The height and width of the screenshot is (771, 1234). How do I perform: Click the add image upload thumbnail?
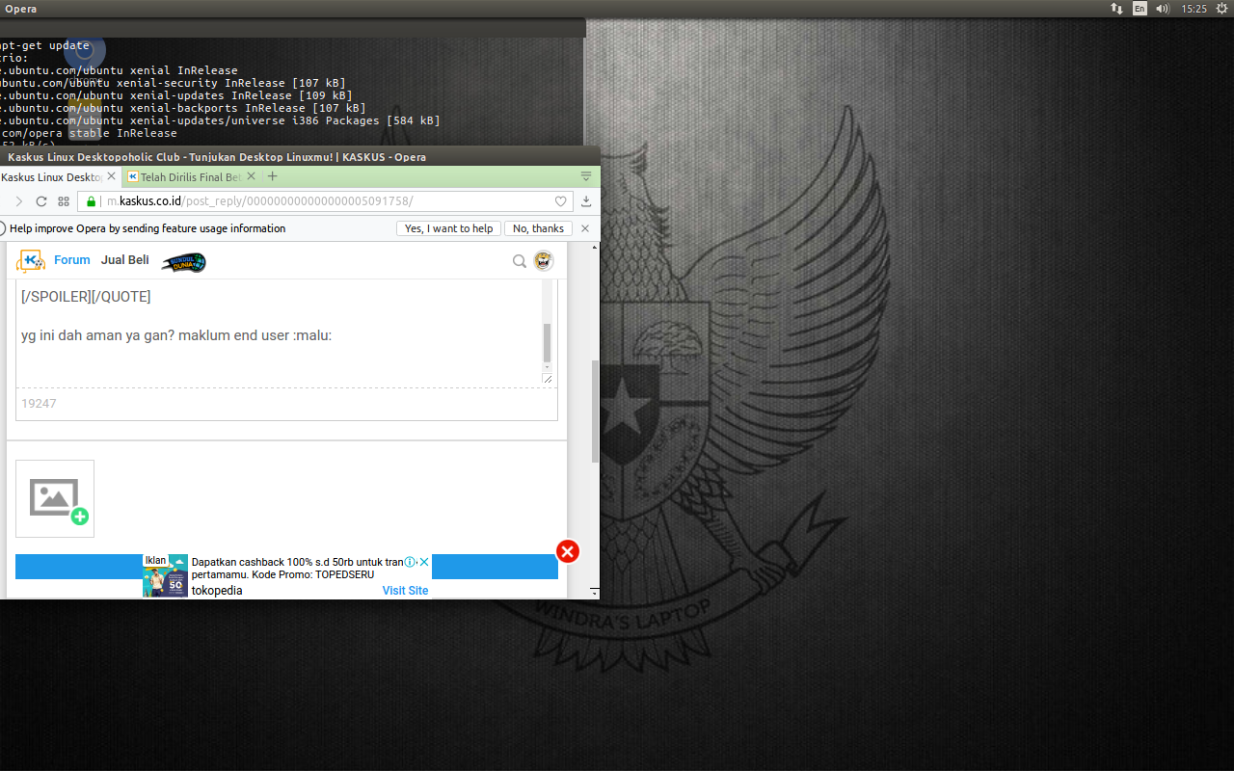[55, 498]
